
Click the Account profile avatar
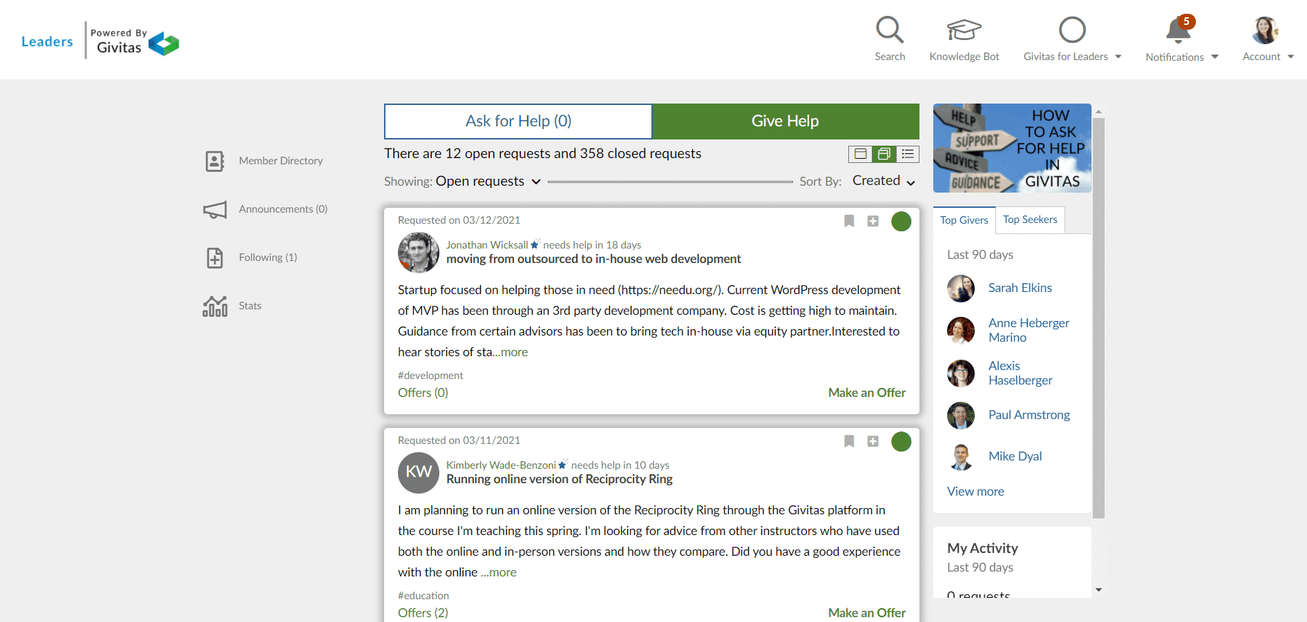pos(1265,30)
